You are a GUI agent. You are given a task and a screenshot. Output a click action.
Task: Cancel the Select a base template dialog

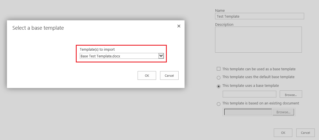tap(169, 76)
